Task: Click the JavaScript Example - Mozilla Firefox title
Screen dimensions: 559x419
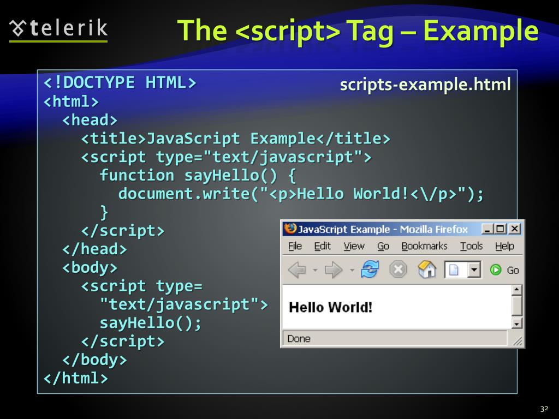Action: [x=383, y=229]
